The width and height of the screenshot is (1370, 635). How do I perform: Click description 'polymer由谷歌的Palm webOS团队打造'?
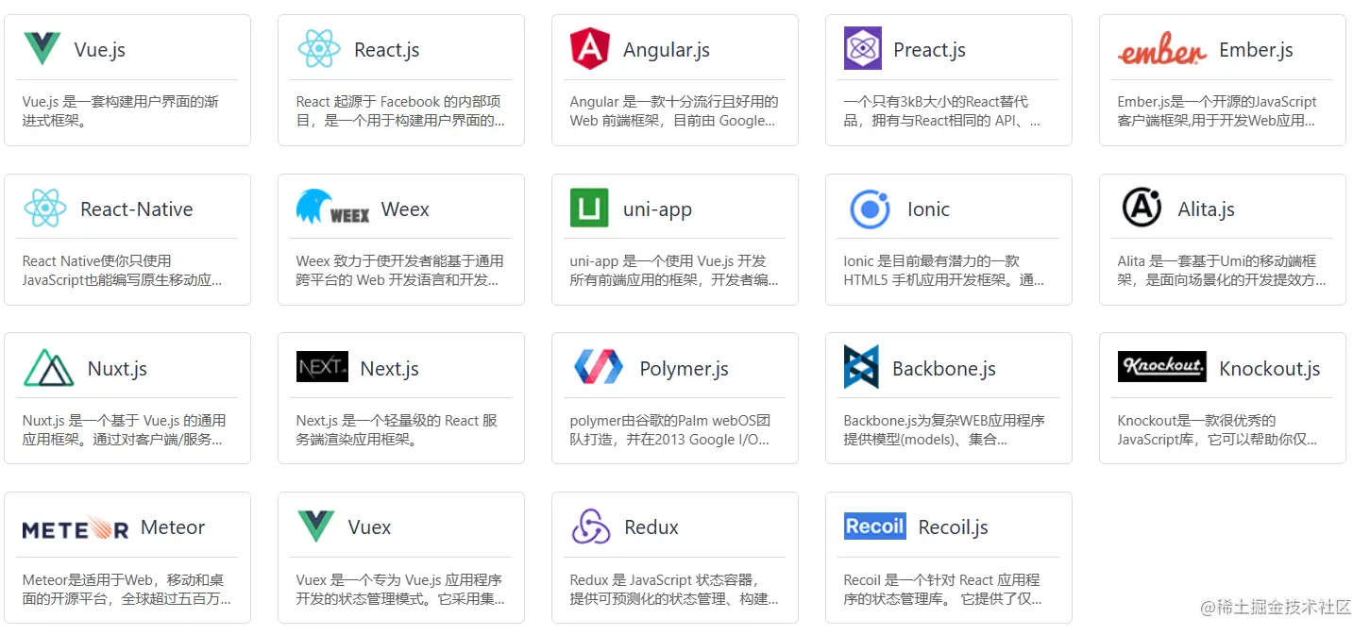[670, 430]
